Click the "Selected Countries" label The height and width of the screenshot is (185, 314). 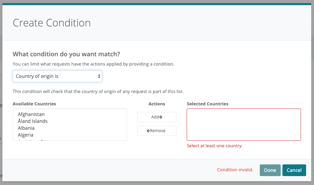pyautogui.click(x=208, y=104)
